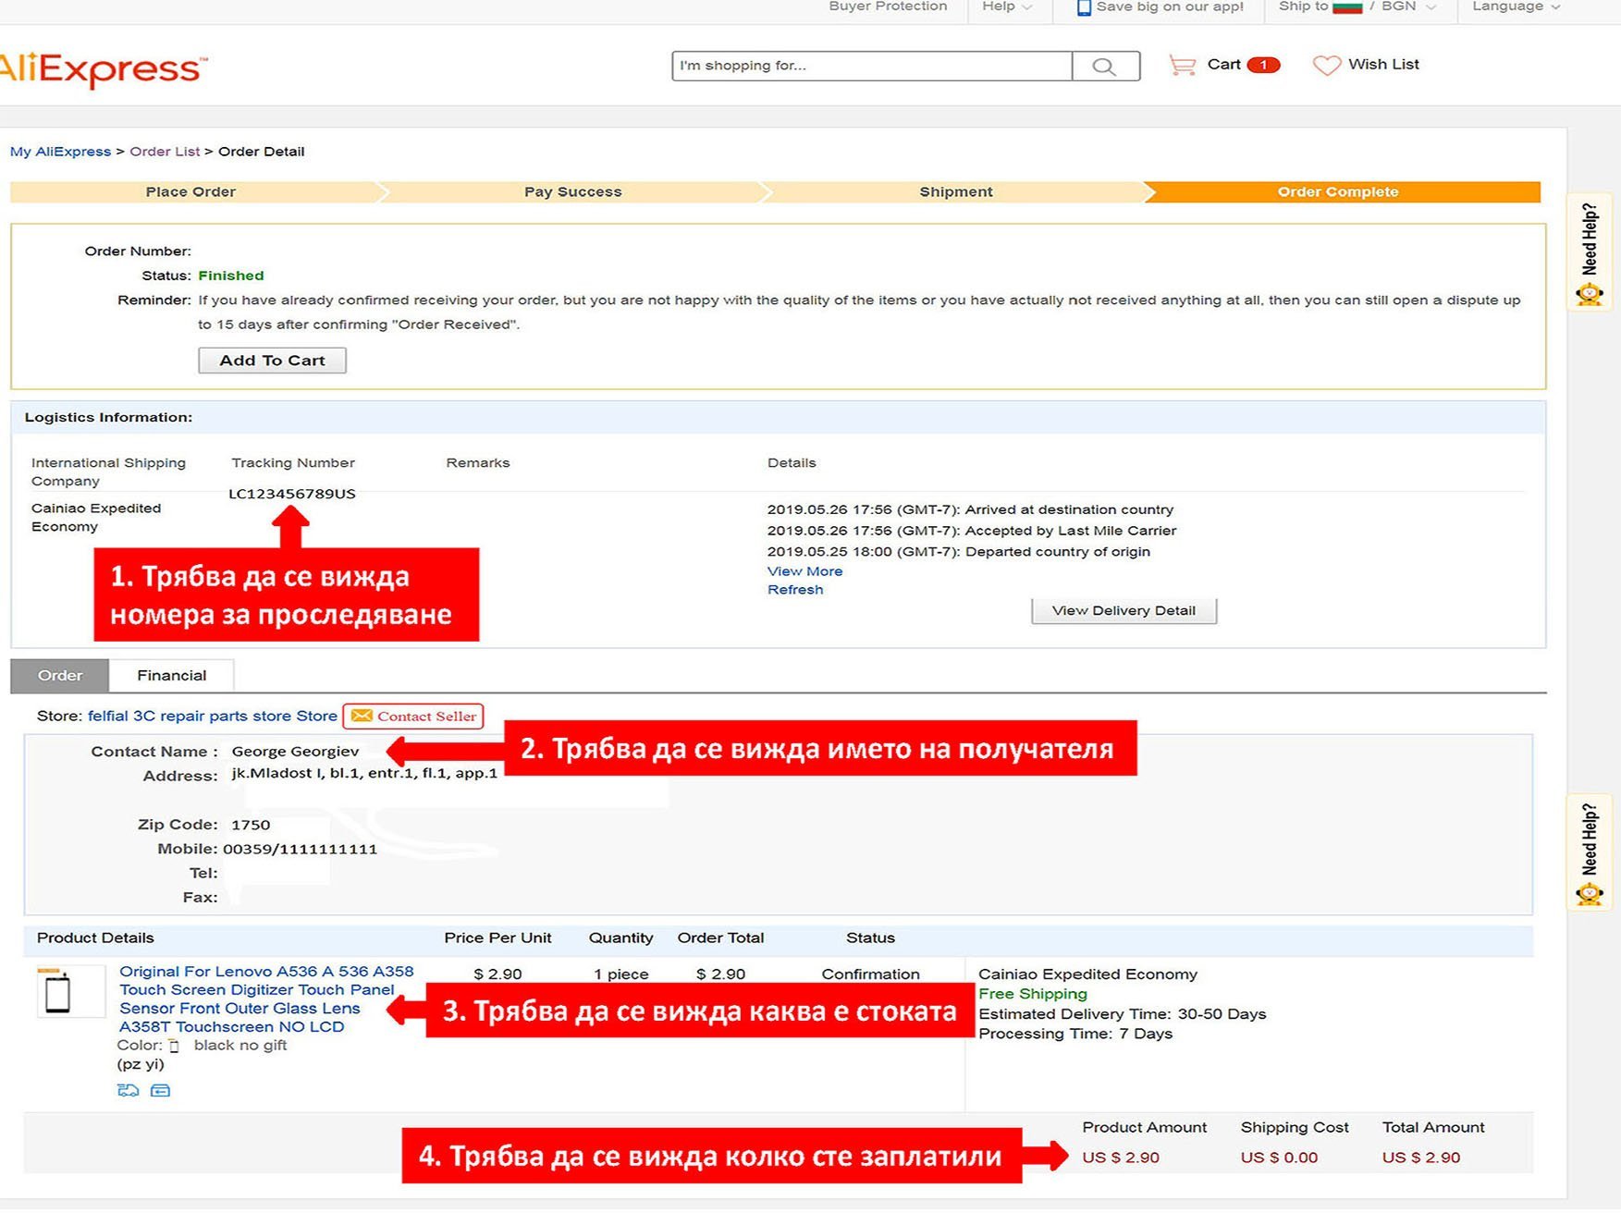Viewport: 1621px width, 1213px height.
Task: Click the search magnifier icon
Action: pos(1105,66)
